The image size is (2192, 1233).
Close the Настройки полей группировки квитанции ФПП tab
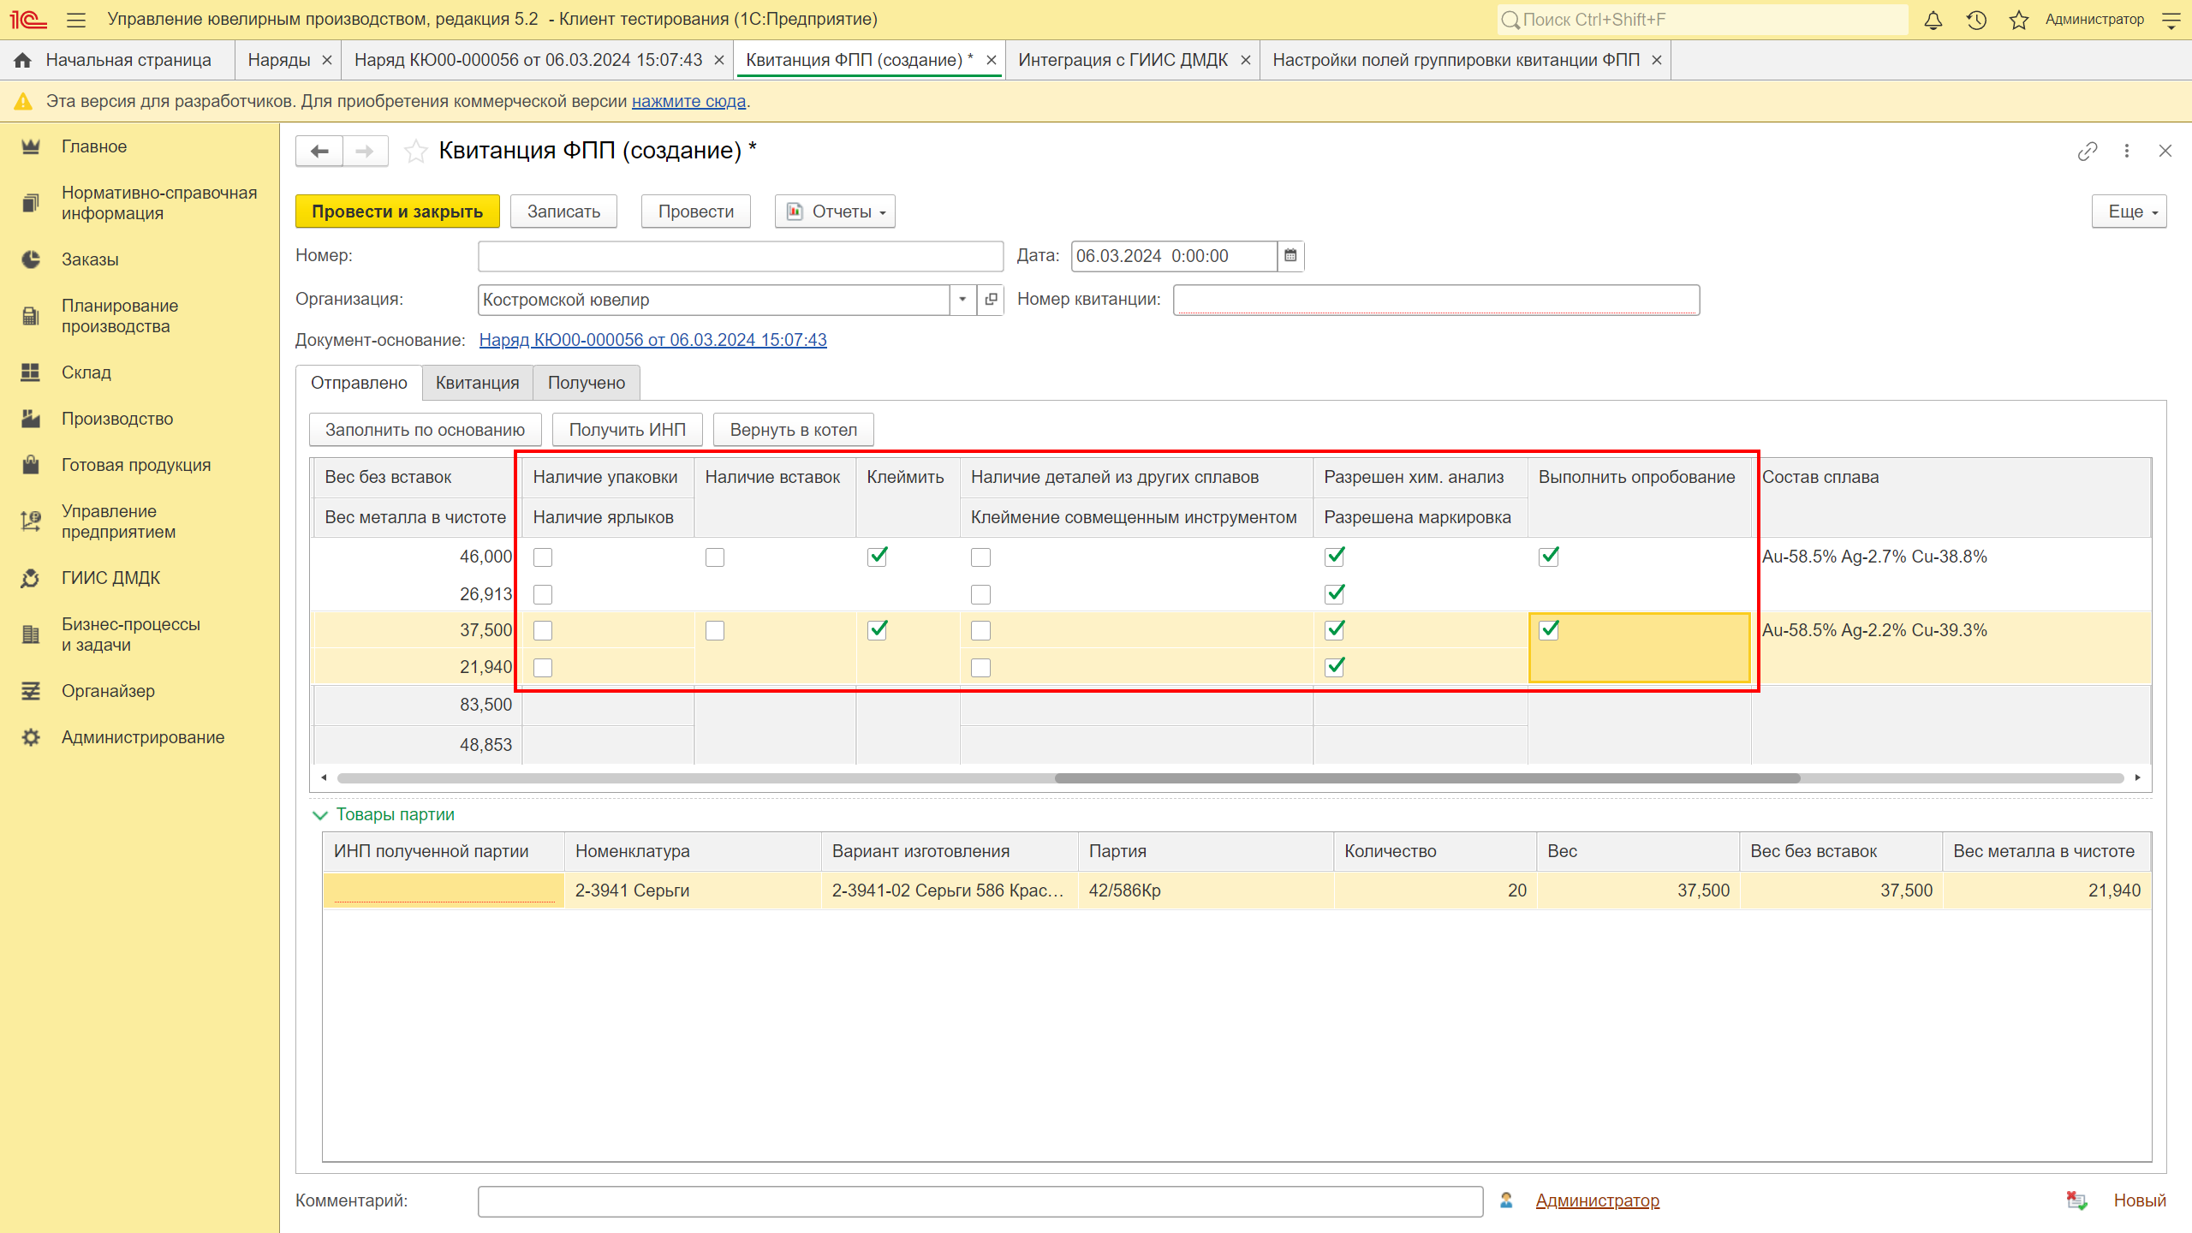click(1657, 60)
